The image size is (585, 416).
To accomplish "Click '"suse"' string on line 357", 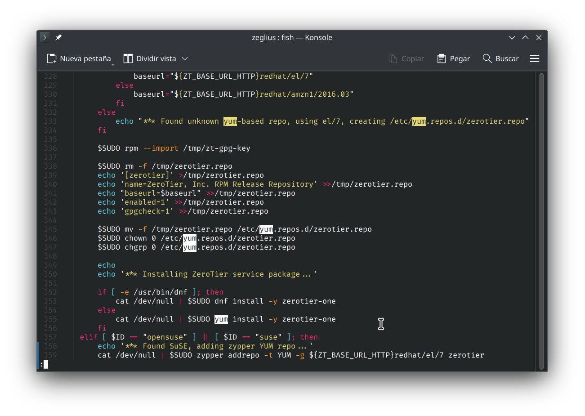I will click(x=268, y=337).
